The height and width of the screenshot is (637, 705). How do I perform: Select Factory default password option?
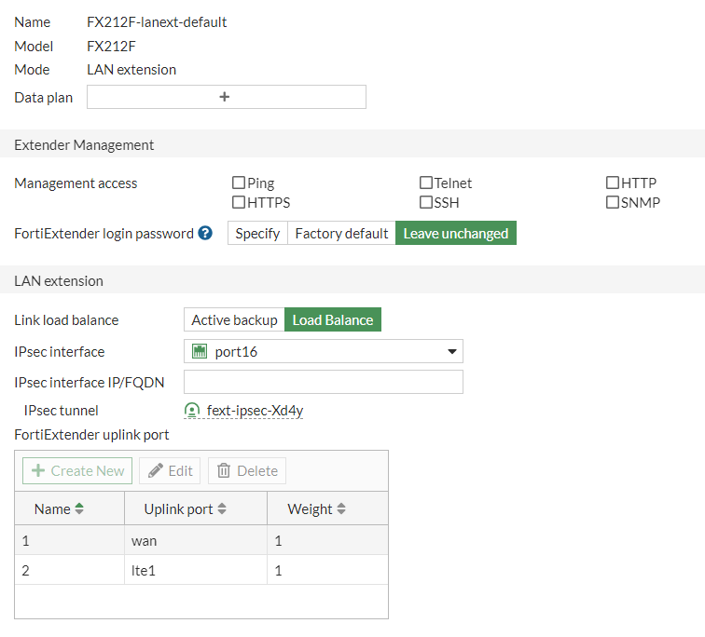341,233
